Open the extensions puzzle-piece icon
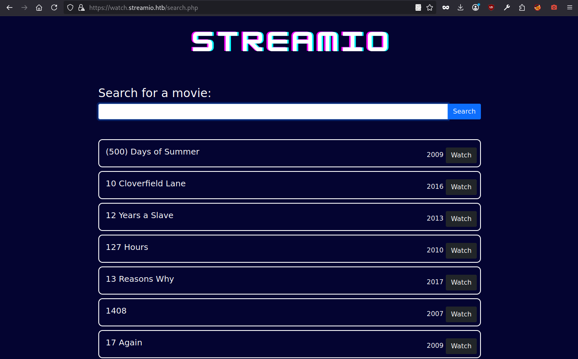578x359 pixels. (522, 7)
